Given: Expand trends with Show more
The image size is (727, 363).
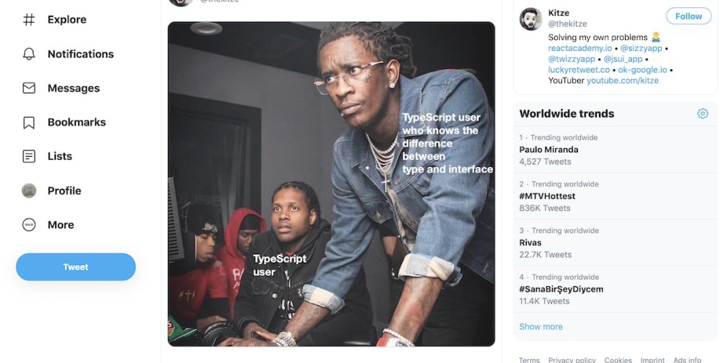Looking at the screenshot, I should [541, 327].
